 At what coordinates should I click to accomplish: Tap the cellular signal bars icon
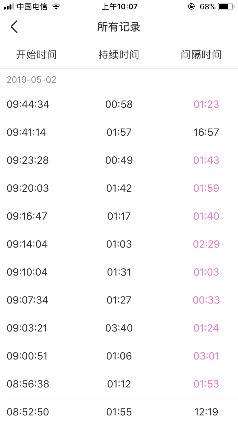(9, 7)
